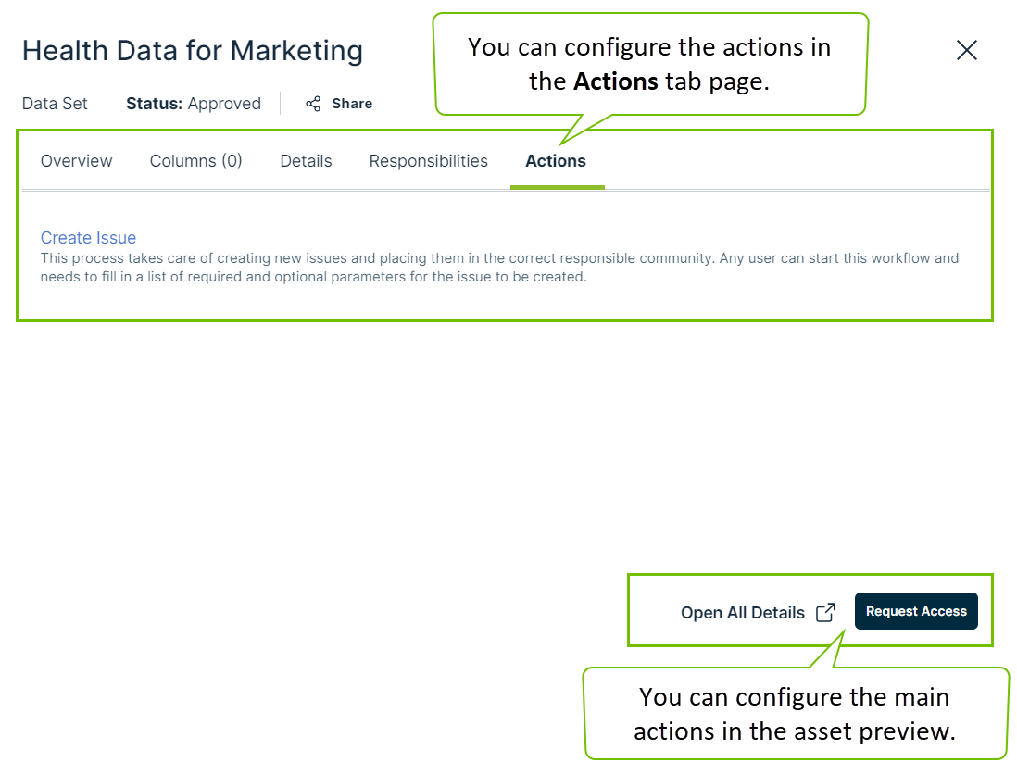Open the Columns (0) tab
This screenshot has height=762, width=1017.
tap(195, 161)
